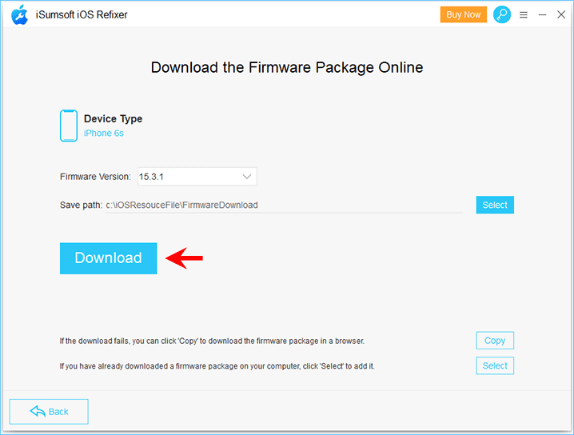The width and height of the screenshot is (574, 435).
Task: Click the Save path field
Action: (284, 205)
